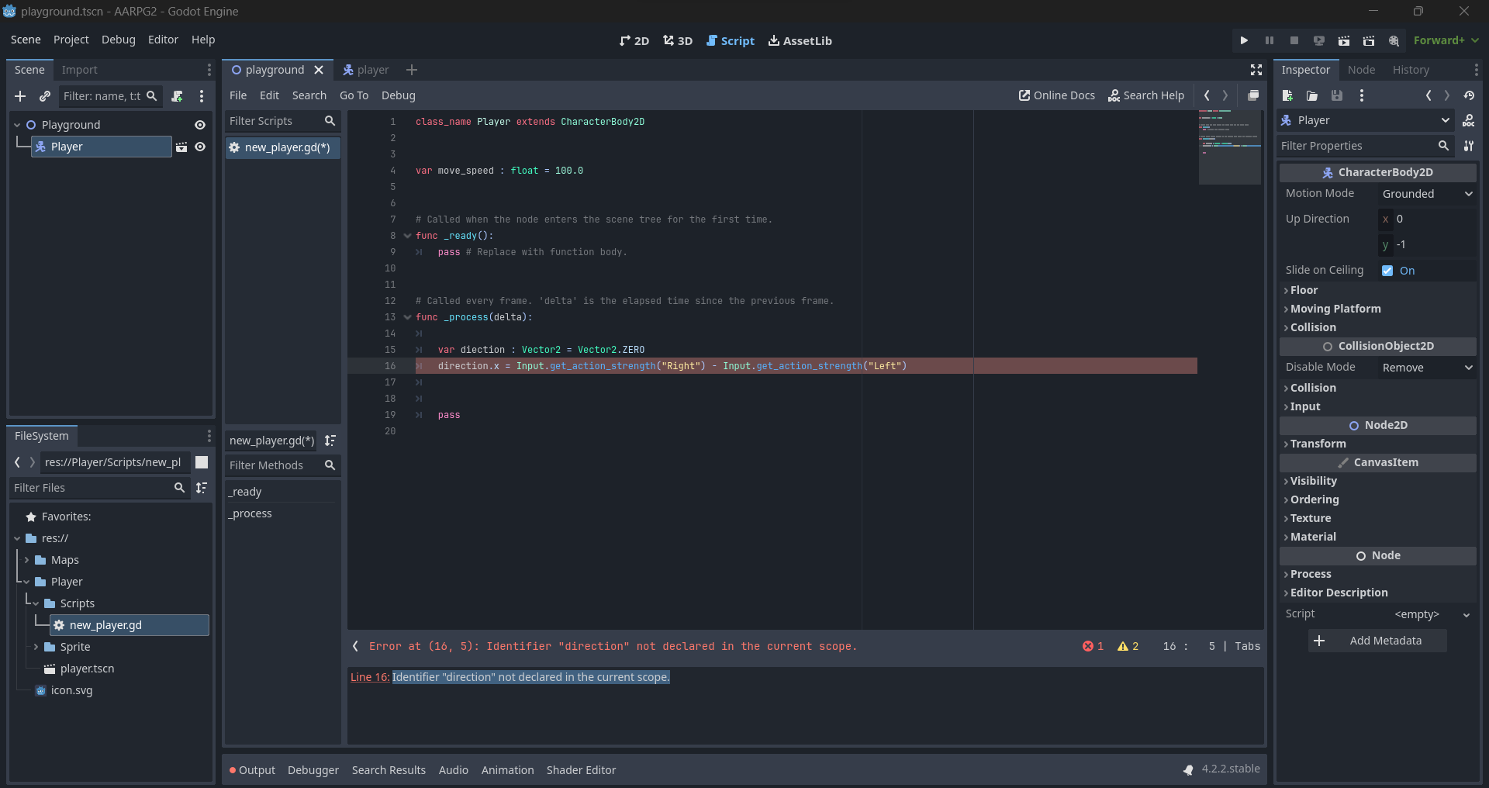Uncheck Slide on Ceiling checkbox
The height and width of the screenshot is (788, 1489).
1387,271
